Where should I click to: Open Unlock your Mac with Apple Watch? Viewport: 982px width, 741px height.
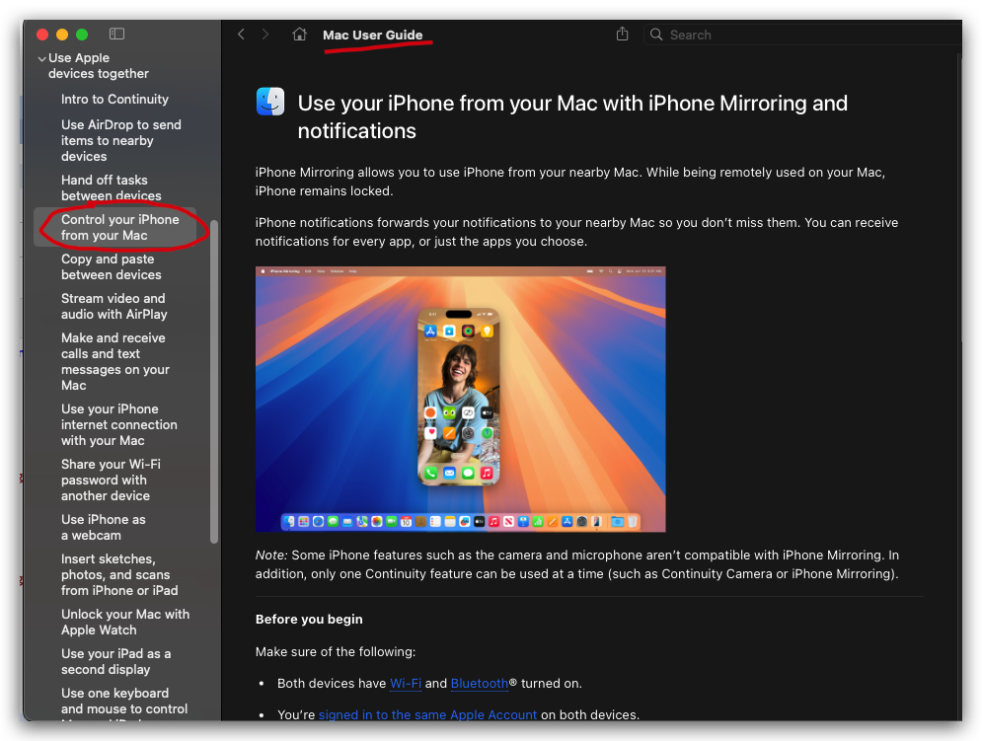tap(124, 622)
